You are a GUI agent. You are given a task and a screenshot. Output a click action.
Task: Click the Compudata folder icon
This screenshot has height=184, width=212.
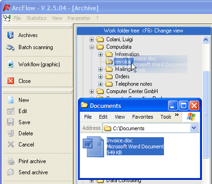click(x=100, y=47)
